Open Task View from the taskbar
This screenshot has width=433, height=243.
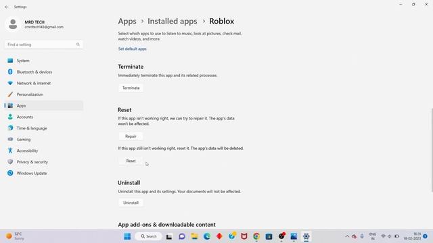(169, 236)
